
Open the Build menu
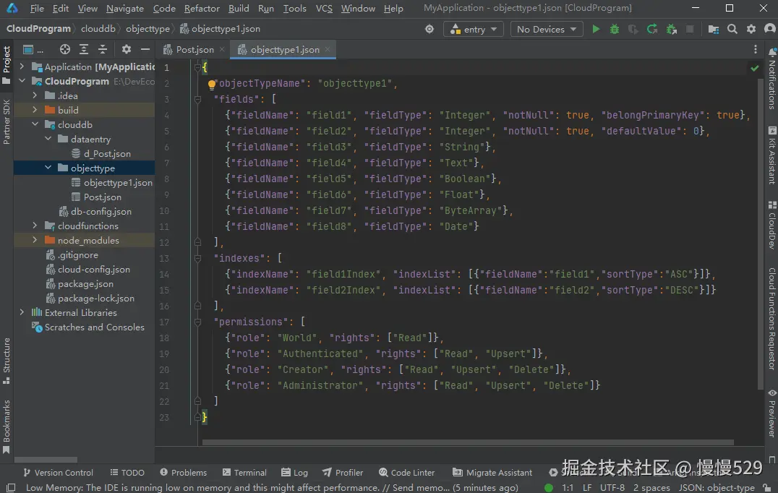coord(239,9)
